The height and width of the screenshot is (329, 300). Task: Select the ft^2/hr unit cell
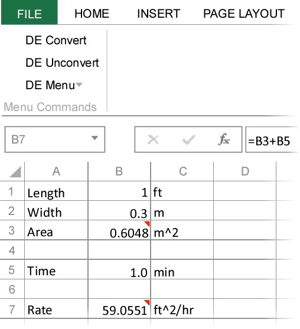coord(182,309)
